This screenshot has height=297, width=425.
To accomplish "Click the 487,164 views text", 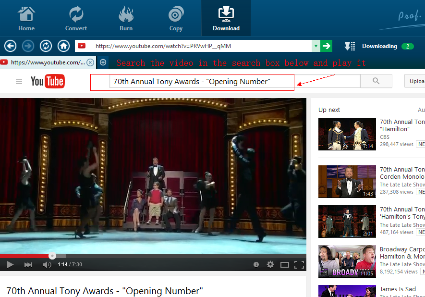I will pos(396,232).
